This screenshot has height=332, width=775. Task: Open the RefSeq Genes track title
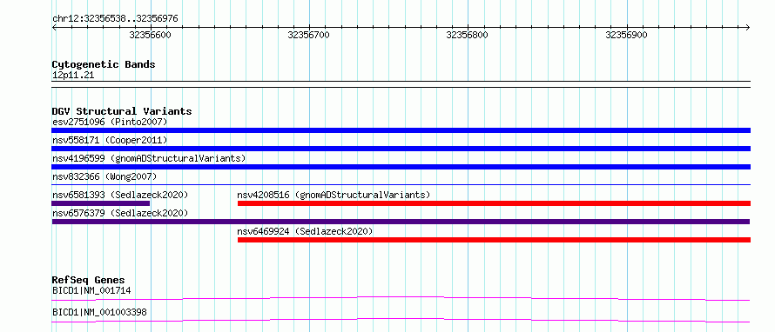click(89, 280)
